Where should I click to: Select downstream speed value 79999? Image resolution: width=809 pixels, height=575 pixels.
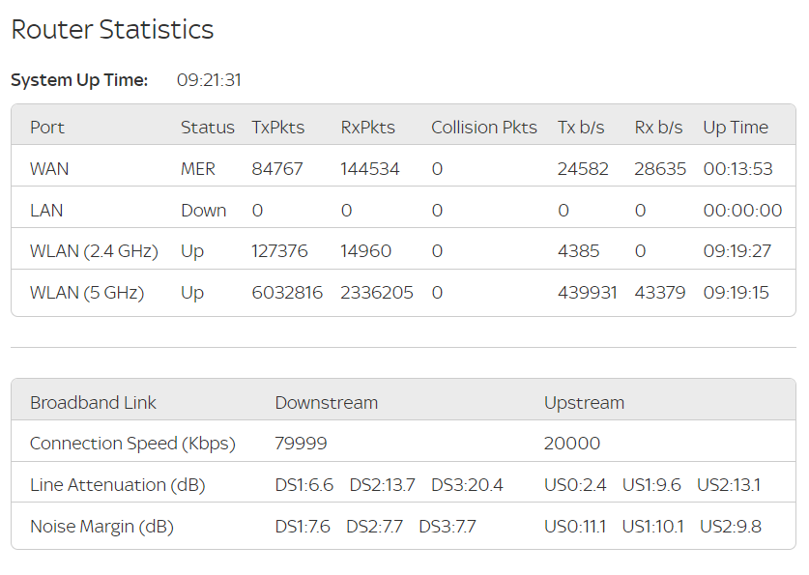301,444
